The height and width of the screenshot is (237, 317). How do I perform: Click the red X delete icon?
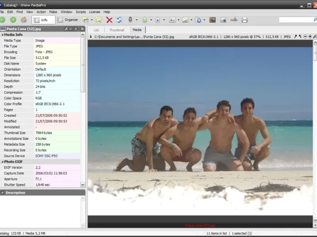pos(109,20)
